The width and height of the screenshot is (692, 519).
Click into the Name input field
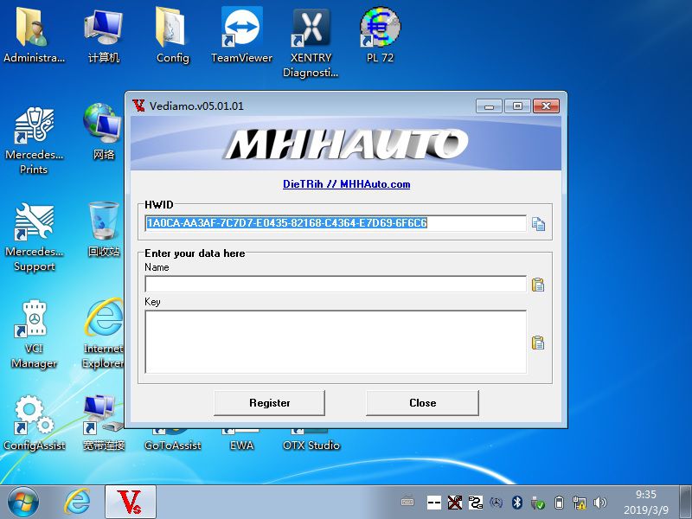point(336,285)
